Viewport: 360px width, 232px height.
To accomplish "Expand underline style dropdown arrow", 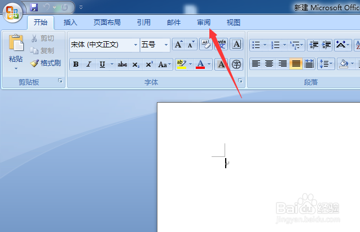I will tap(112, 64).
